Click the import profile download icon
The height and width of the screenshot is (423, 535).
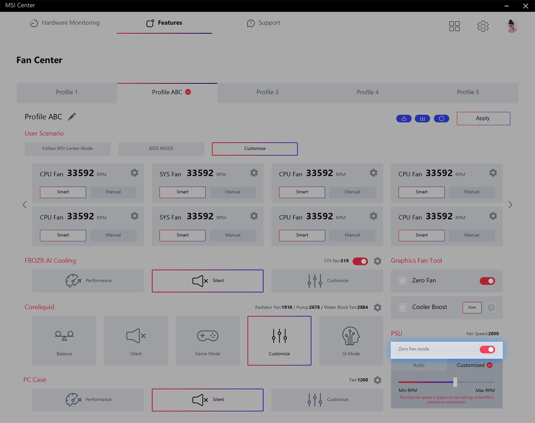(422, 118)
